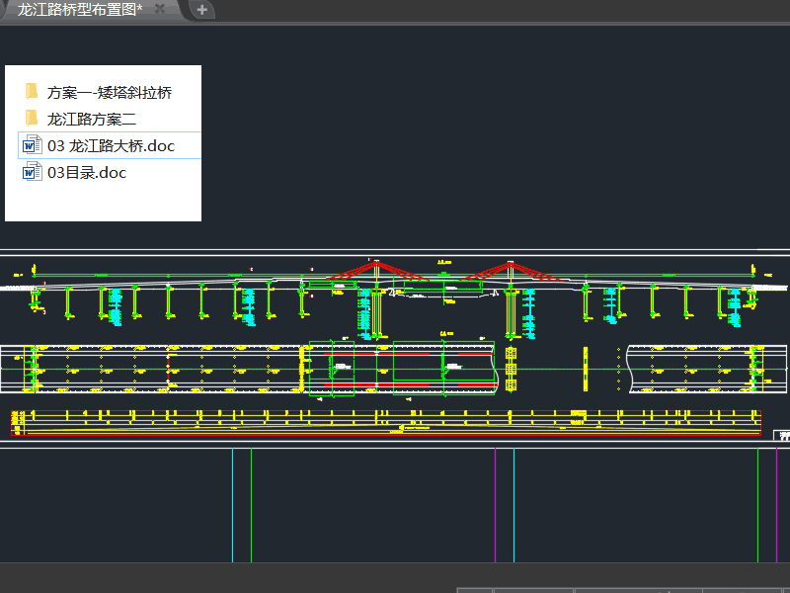Screen dimensions: 790x593
Task: Select the 方案一-矮塔斜拉桥 folder name
Action: 109,93
